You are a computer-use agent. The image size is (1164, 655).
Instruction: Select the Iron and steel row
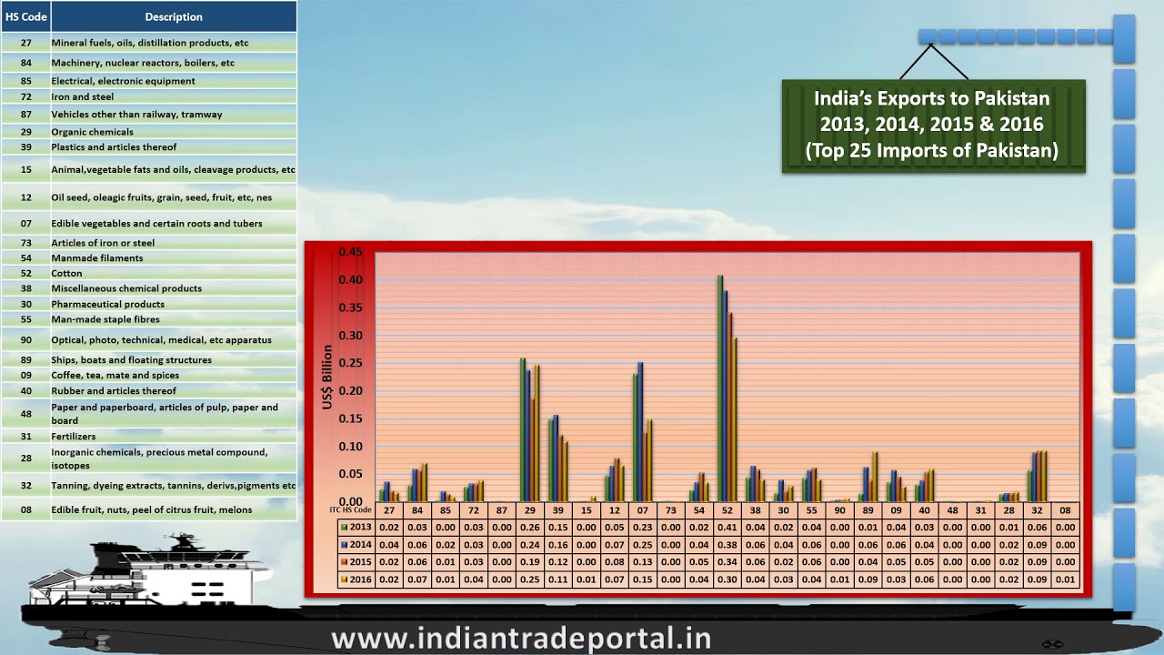click(x=149, y=96)
